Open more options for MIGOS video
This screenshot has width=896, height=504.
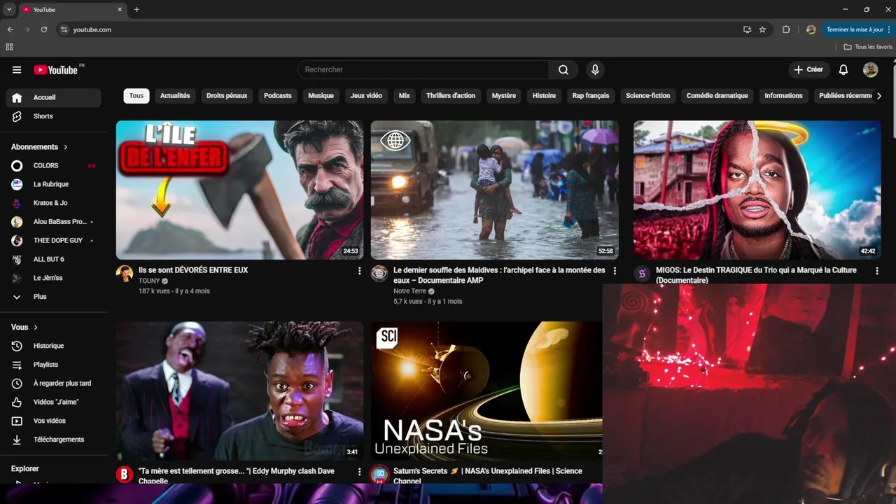click(877, 271)
